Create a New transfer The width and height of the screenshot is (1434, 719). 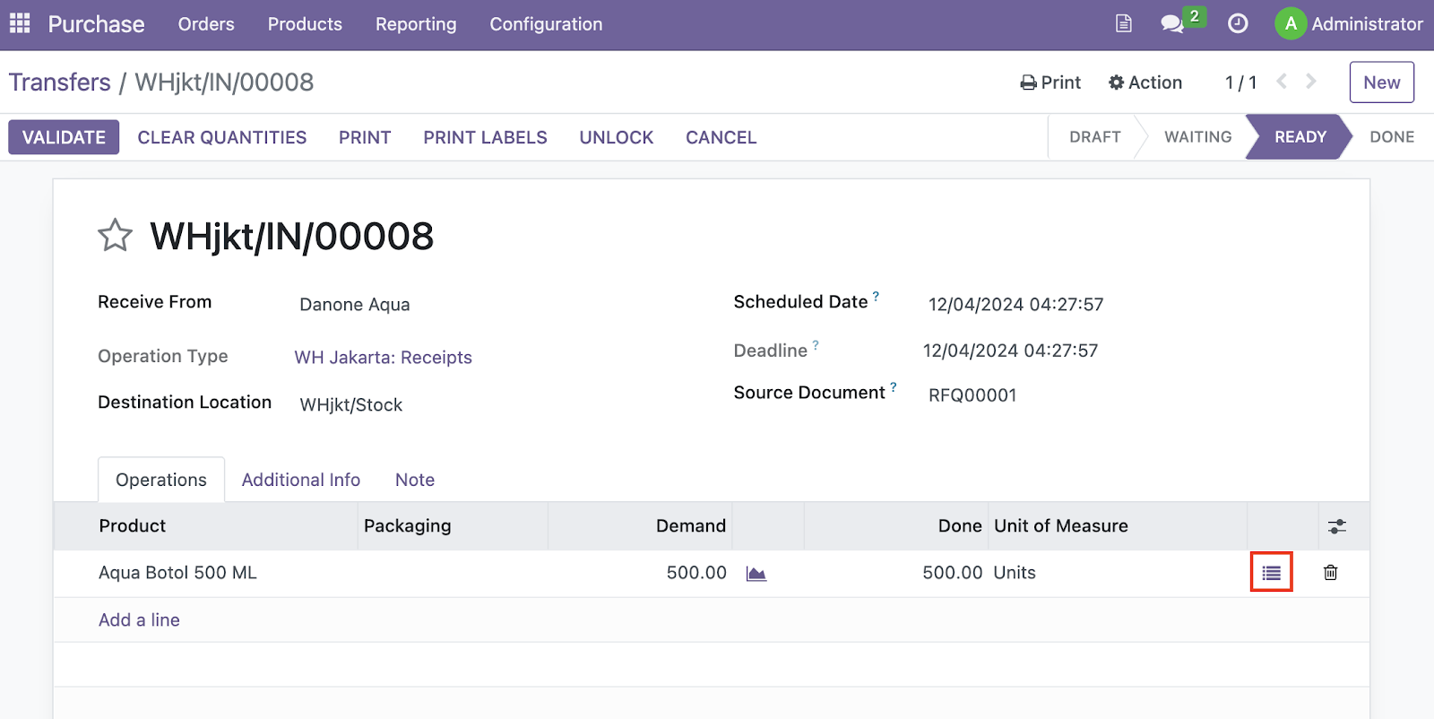1381,82
